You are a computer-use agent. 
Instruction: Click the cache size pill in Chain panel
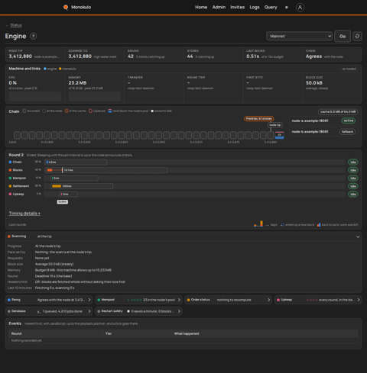click(338, 112)
